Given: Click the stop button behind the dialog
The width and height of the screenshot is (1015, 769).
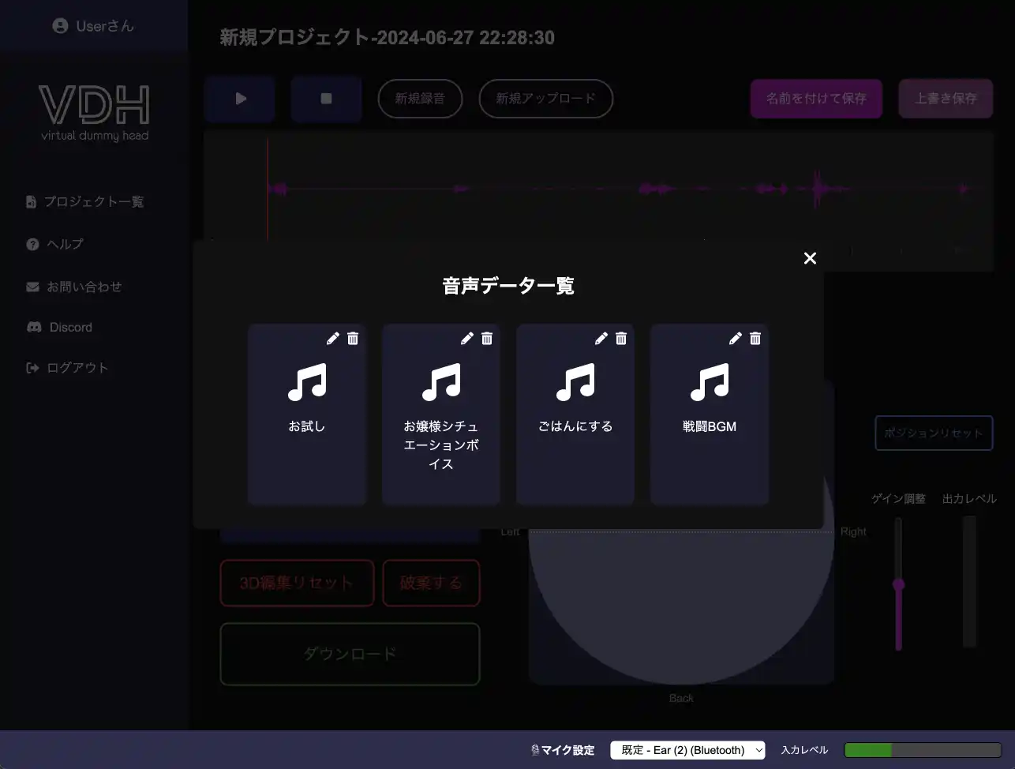Looking at the screenshot, I should [326, 99].
